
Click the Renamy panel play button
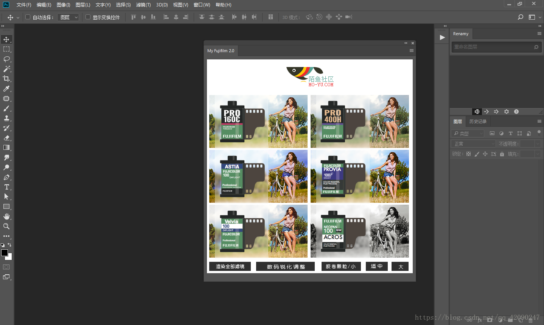[442, 37]
